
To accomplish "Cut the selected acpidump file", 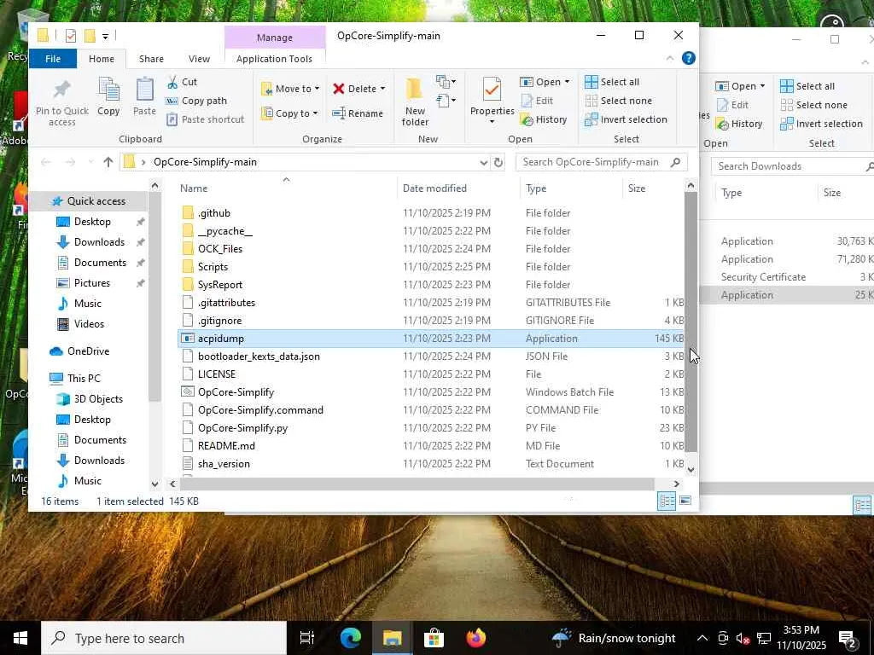I will coord(183,82).
